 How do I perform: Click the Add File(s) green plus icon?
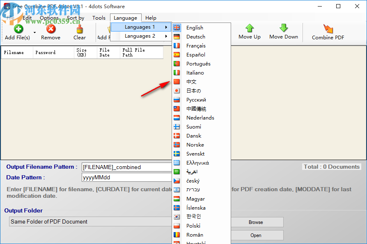[18, 29]
